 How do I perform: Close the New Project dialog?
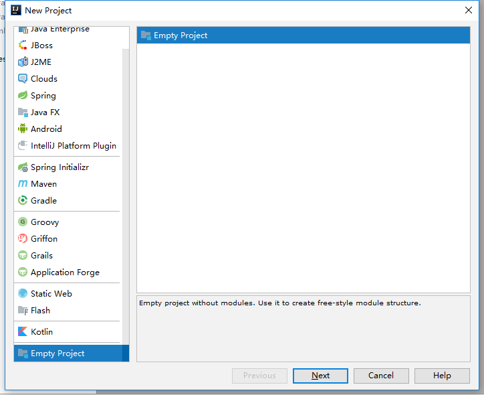tap(468, 10)
